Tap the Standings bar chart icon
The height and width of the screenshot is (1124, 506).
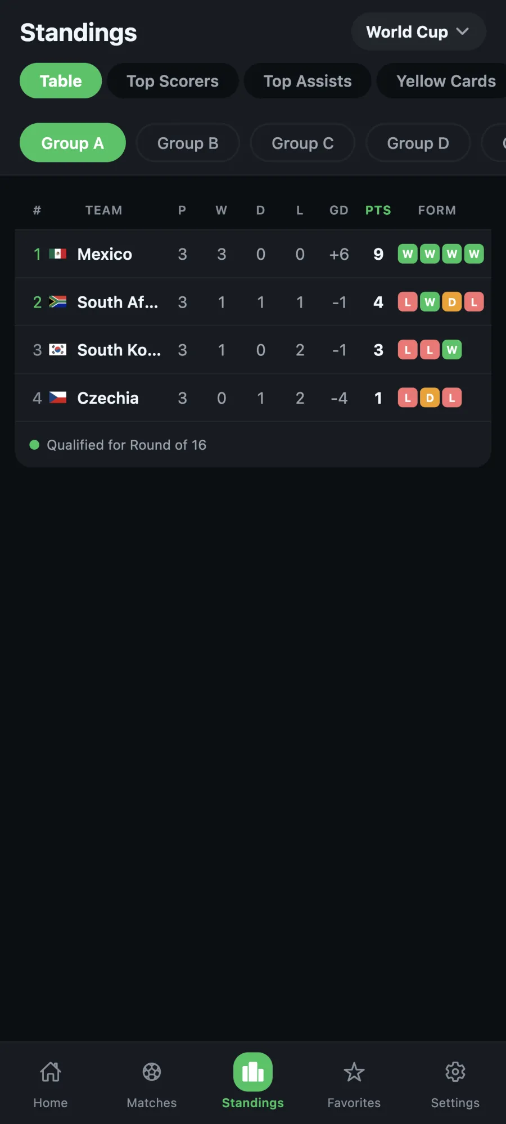click(x=253, y=1072)
